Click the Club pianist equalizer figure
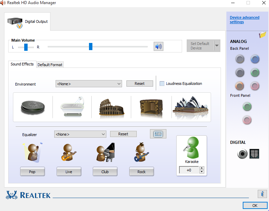 (x=105, y=152)
